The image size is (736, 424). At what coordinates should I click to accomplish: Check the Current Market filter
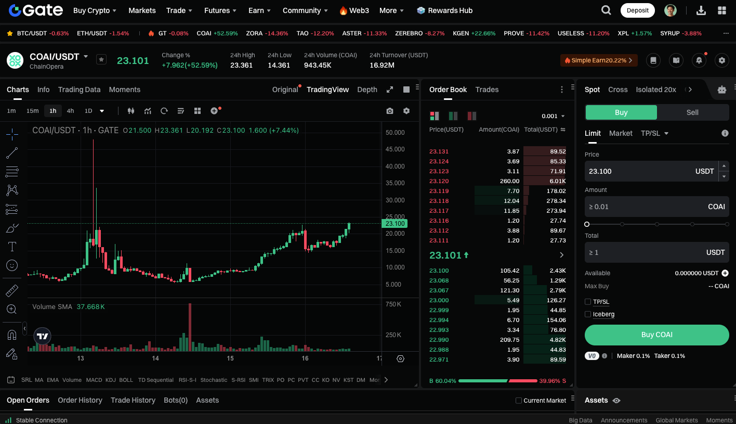pyautogui.click(x=518, y=401)
